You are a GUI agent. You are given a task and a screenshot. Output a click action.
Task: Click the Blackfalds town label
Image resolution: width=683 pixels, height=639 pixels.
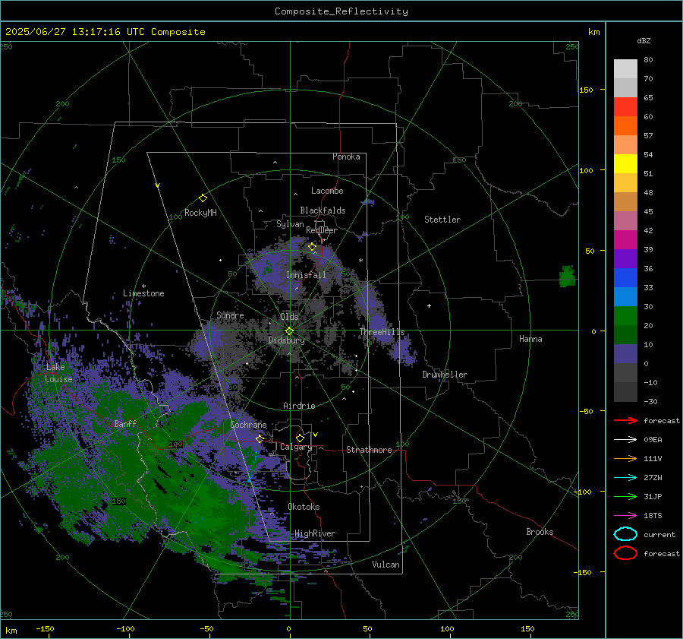(323, 210)
